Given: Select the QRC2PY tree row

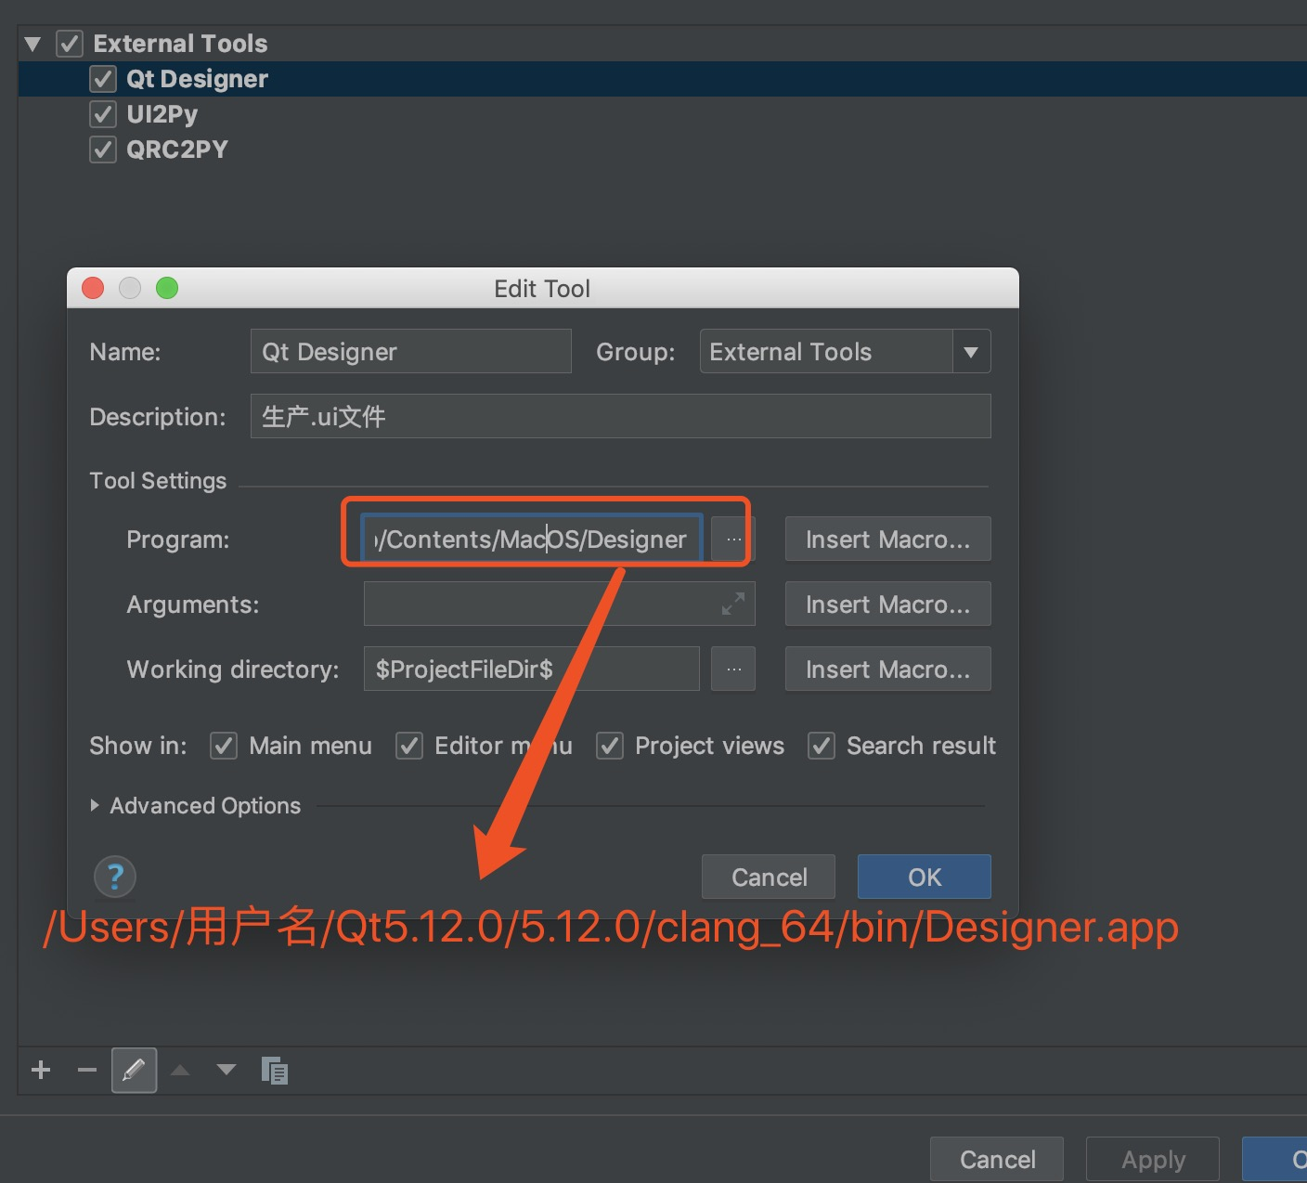Looking at the screenshot, I should click(x=663, y=149).
